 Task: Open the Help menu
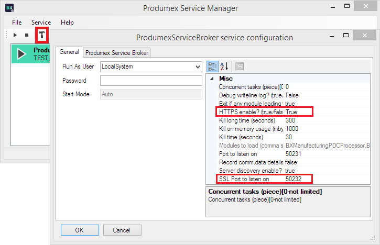click(67, 23)
